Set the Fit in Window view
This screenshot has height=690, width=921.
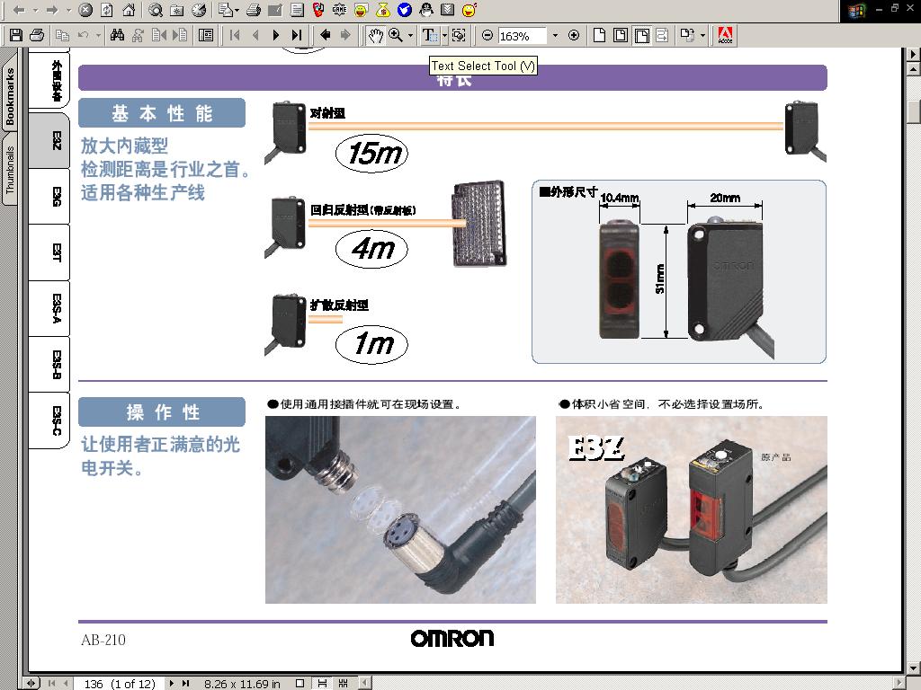(x=621, y=35)
